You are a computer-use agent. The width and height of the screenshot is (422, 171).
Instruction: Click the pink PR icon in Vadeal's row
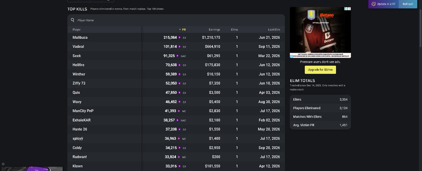tap(180, 46)
